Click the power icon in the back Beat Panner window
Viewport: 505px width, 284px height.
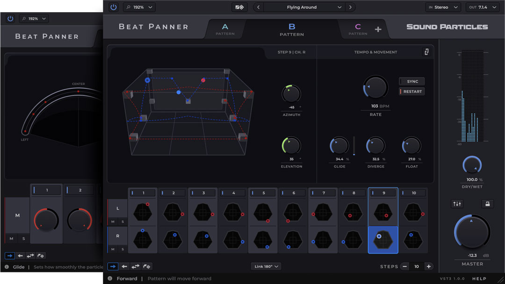tap(10, 19)
